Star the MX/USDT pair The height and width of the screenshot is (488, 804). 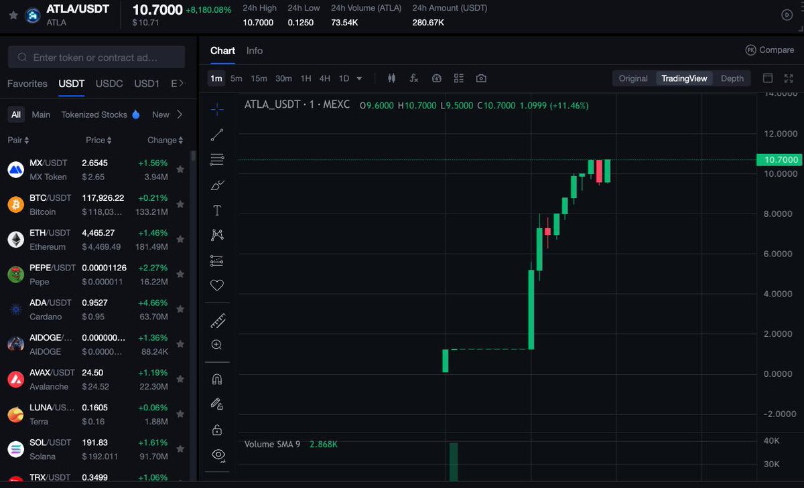[180, 170]
